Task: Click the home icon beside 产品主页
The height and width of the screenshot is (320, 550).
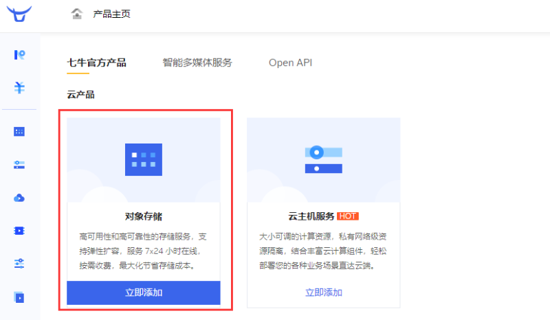Action: [77, 14]
